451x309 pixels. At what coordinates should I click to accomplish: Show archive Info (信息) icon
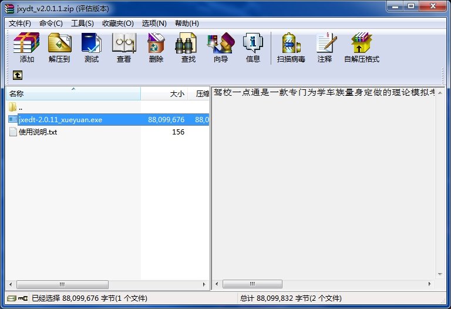pos(253,47)
